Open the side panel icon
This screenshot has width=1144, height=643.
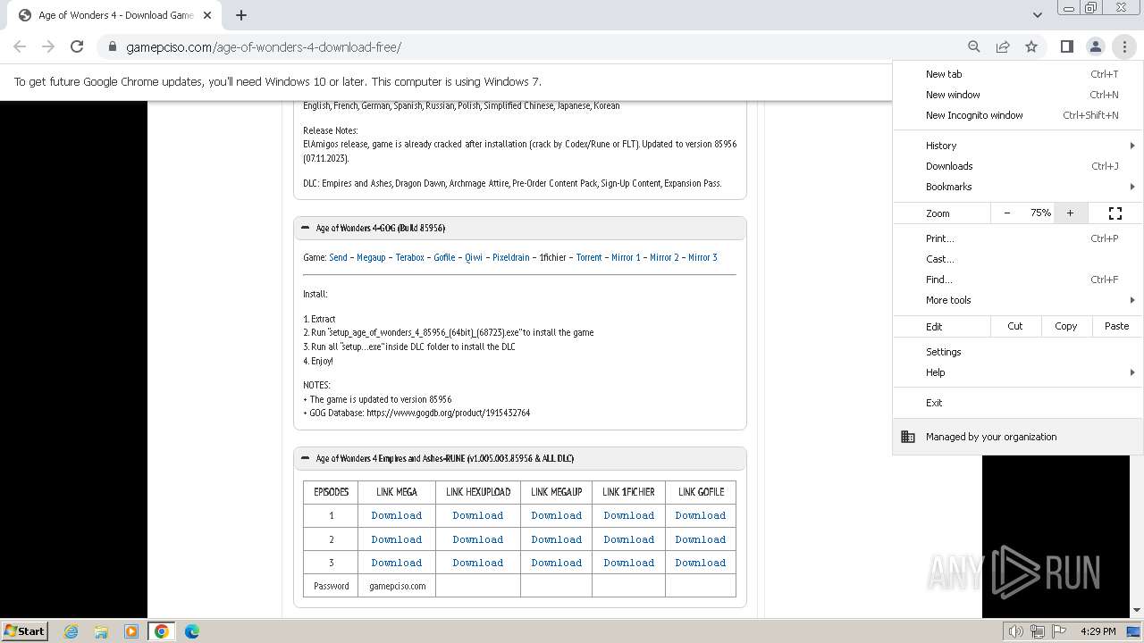[x=1066, y=46]
